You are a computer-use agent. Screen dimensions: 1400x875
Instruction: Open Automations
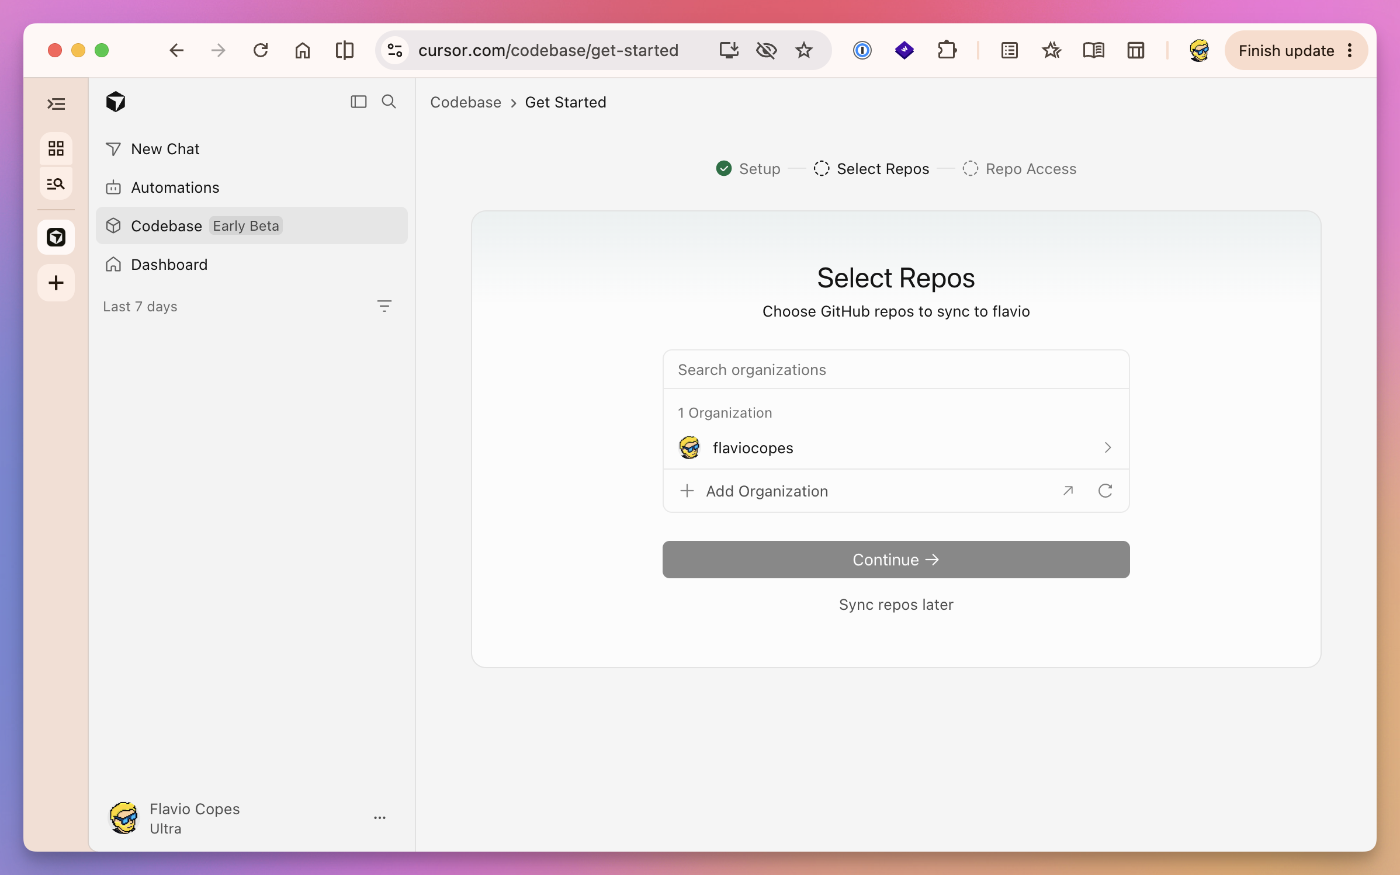[x=251, y=187]
